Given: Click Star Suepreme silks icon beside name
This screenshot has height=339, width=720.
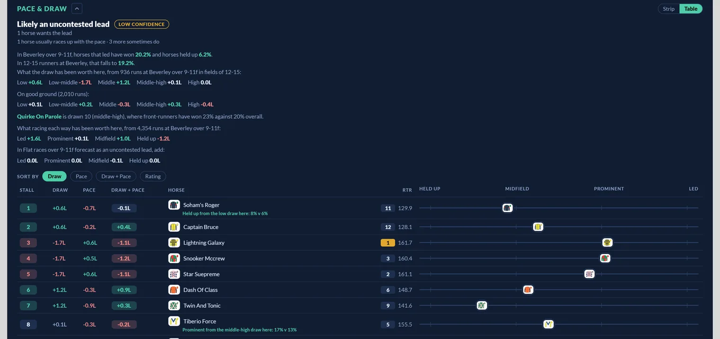Looking at the screenshot, I should (174, 274).
